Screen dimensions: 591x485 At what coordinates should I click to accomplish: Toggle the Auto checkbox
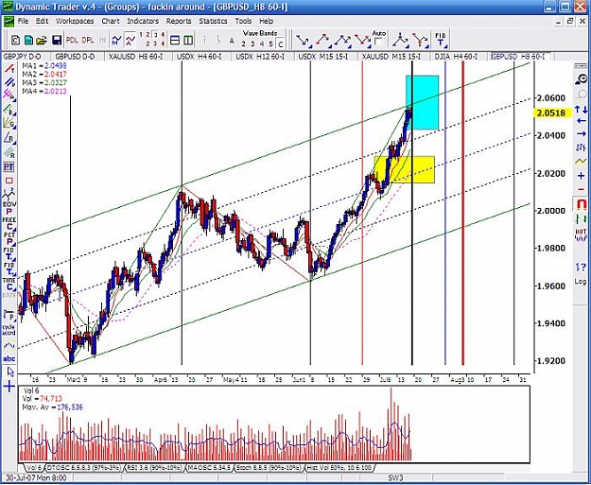click(x=379, y=42)
